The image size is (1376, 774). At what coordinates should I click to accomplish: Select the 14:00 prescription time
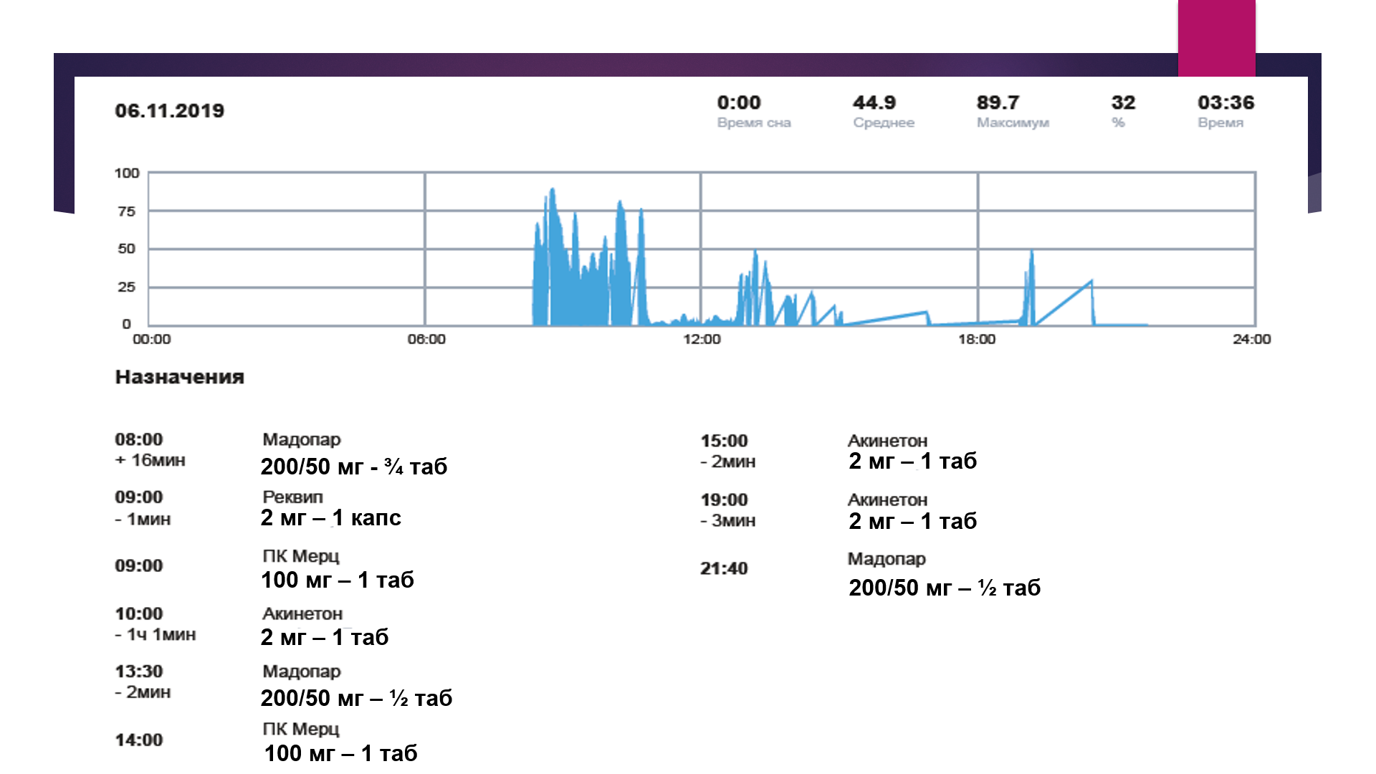(138, 740)
